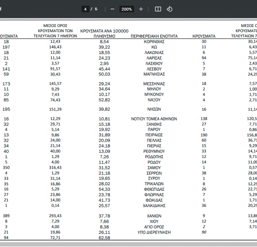Select the value 52,82 in the table
This screenshot has width=257, height=247.
pyautogui.click(x=105, y=100)
